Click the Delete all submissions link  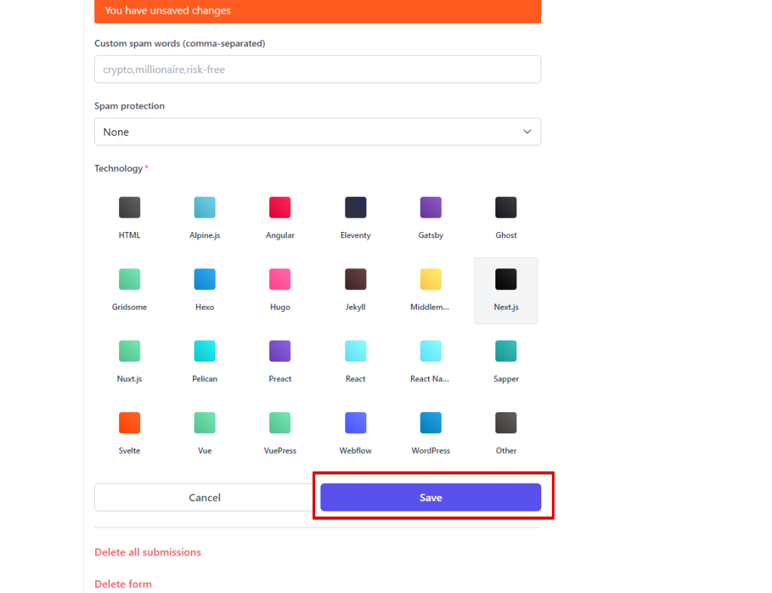pos(148,552)
